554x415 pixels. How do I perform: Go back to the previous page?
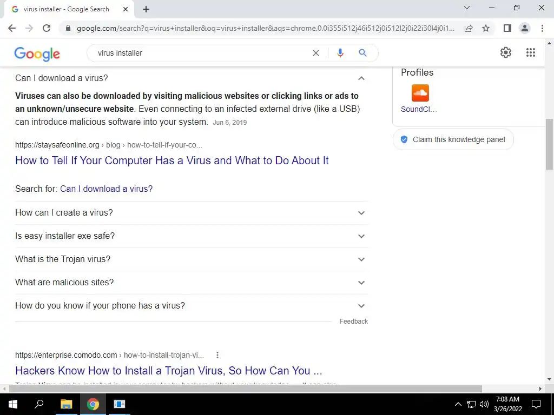[x=12, y=28]
